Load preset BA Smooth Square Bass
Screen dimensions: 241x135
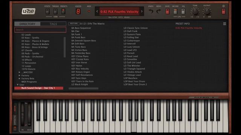[84, 40]
